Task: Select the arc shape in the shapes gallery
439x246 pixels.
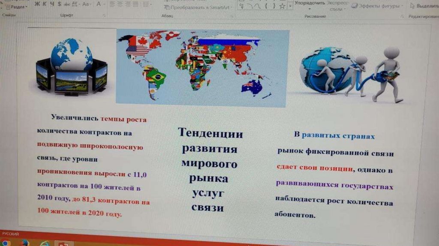Action: click(x=250, y=6)
